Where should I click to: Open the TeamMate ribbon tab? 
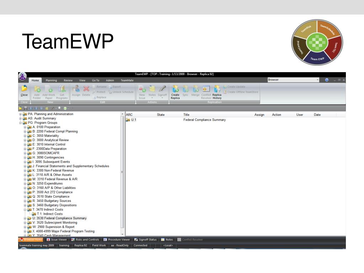127,80
